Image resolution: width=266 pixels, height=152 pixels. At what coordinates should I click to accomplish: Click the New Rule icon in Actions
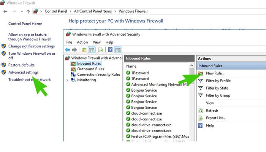point(200,73)
